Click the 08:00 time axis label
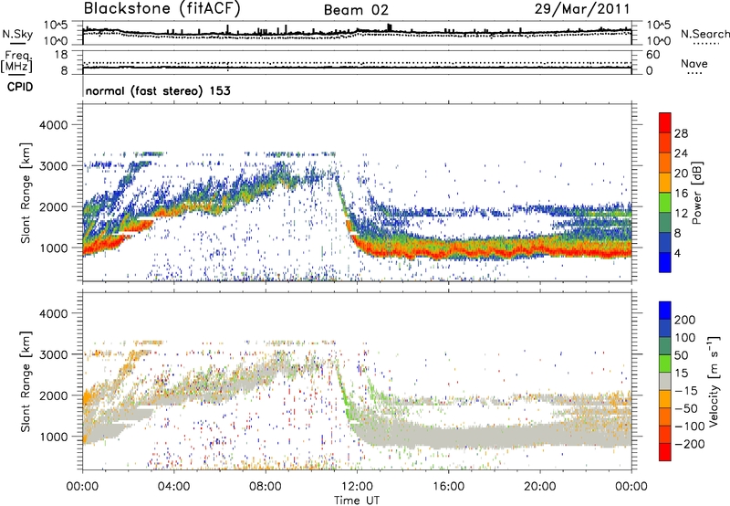 [x=266, y=487]
